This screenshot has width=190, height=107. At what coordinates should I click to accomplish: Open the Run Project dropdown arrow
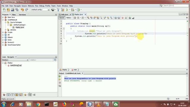tap(70, 10)
